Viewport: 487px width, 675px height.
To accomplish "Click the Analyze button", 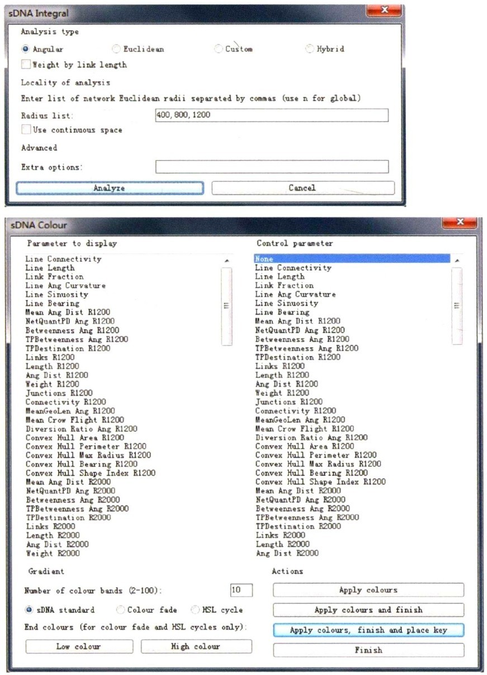I will [110, 188].
